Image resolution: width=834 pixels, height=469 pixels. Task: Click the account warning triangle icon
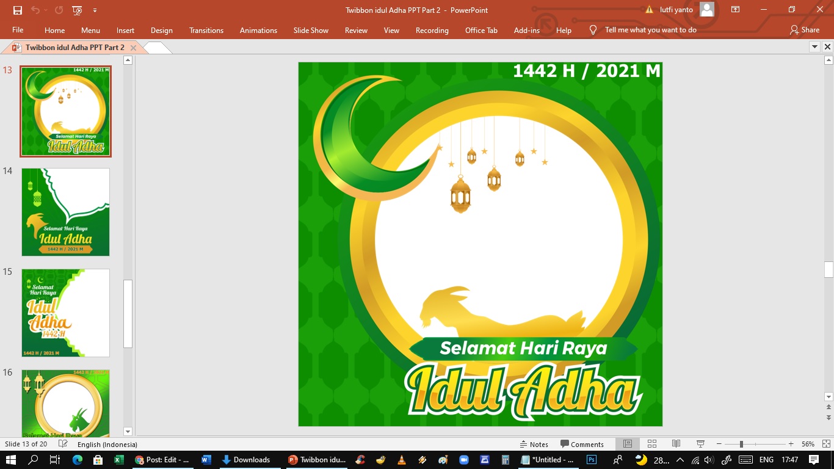pyautogui.click(x=650, y=10)
